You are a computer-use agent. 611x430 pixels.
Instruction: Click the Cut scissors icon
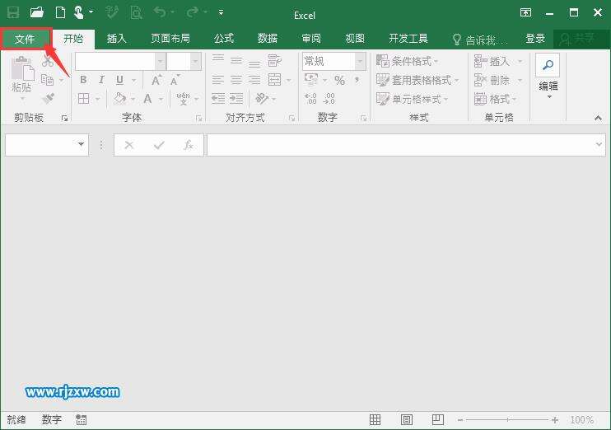(x=48, y=62)
